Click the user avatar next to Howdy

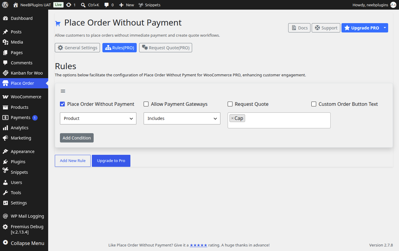tap(393, 5)
